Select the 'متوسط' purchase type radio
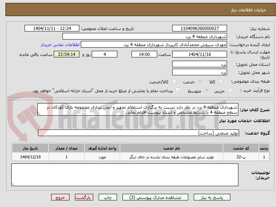 (x=207, y=90)
